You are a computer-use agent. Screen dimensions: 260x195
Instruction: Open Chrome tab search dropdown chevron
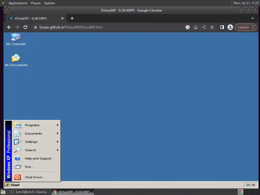click(253, 18)
